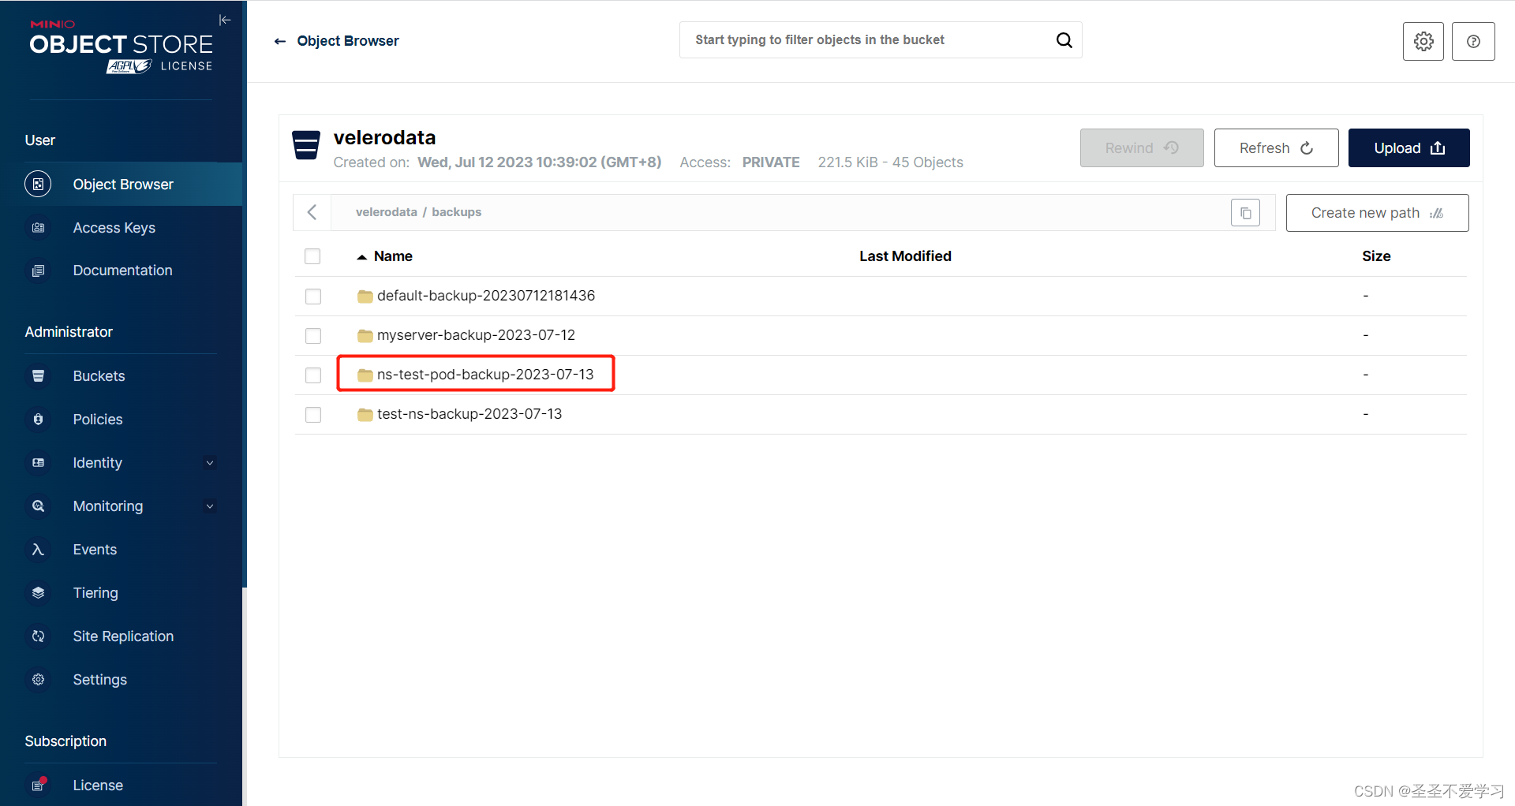This screenshot has height=806, width=1515.
Task: Open Buckets menu item
Action: 99,376
